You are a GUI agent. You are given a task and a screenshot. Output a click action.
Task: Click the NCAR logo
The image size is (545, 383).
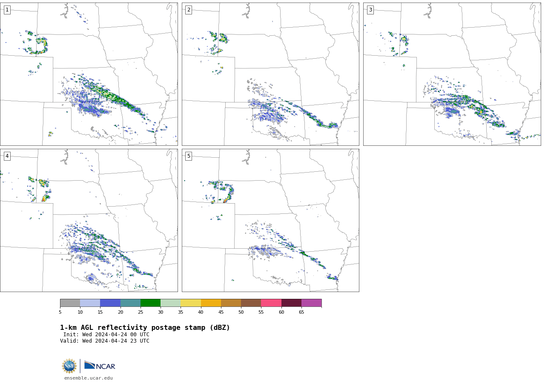[100, 366]
